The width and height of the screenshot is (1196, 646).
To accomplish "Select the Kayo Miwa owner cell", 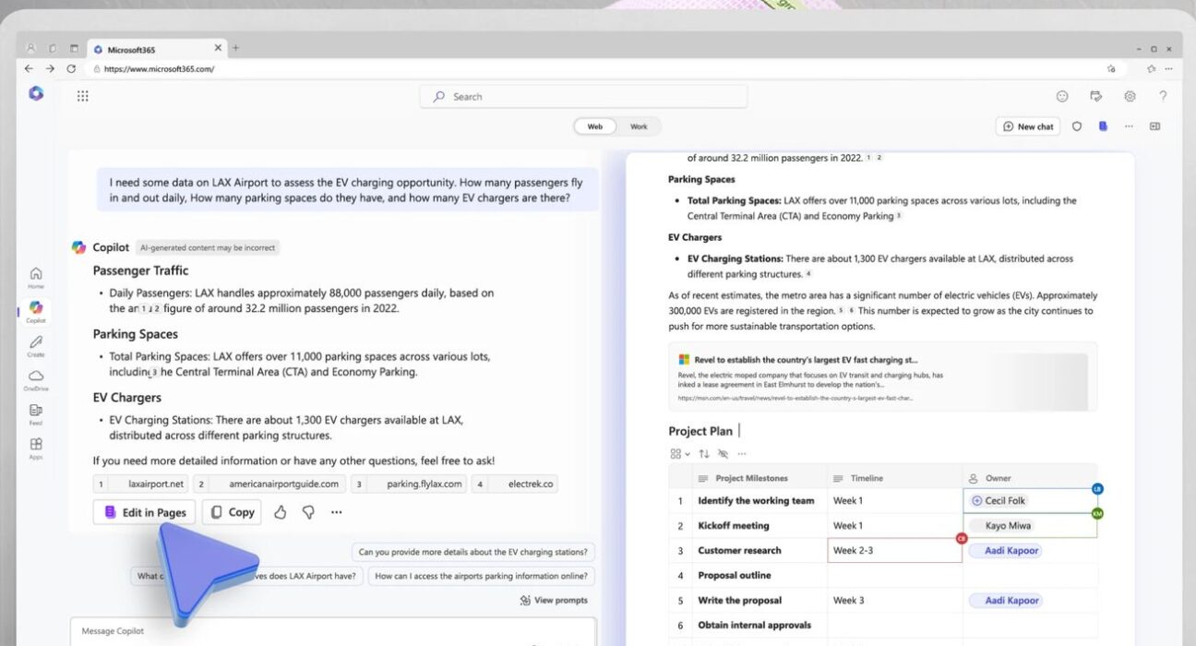I will [x=1030, y=525].
